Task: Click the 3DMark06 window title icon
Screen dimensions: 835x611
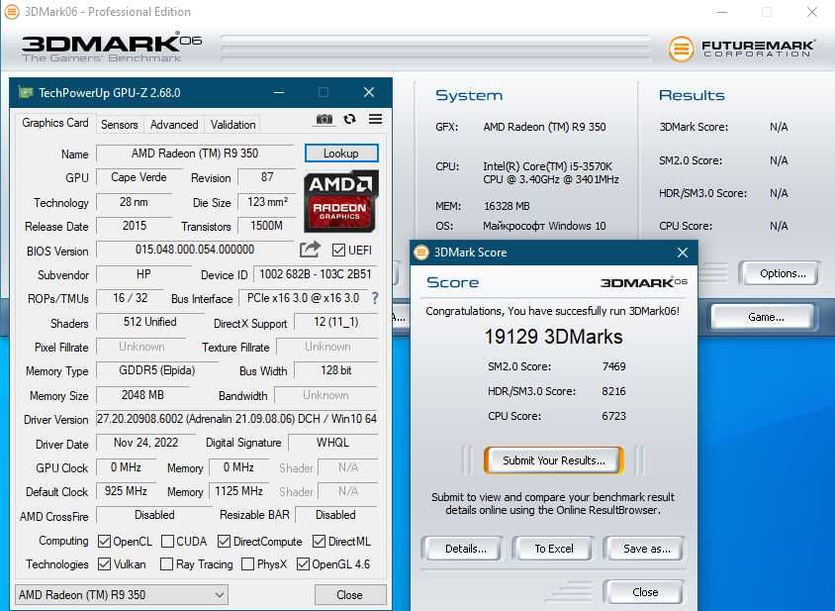Action: pyautogui.click(x=12, y=12)
